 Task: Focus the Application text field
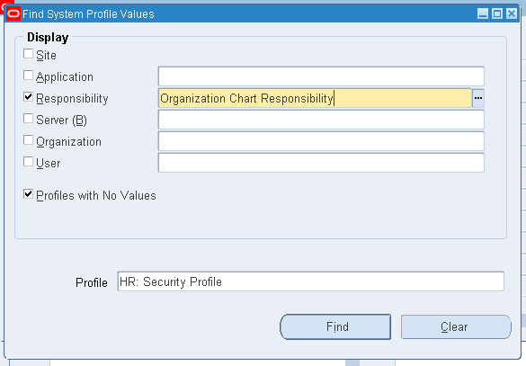click(x=321, y=76)
